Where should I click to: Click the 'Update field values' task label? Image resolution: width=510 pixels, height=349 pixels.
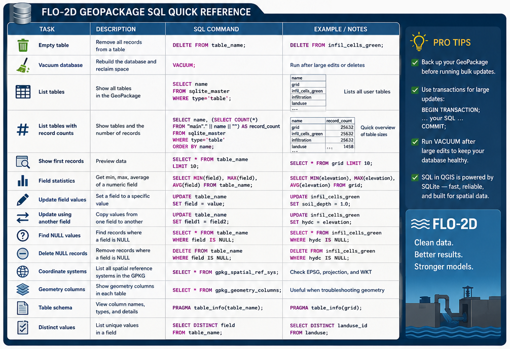[x=62, y=199]
